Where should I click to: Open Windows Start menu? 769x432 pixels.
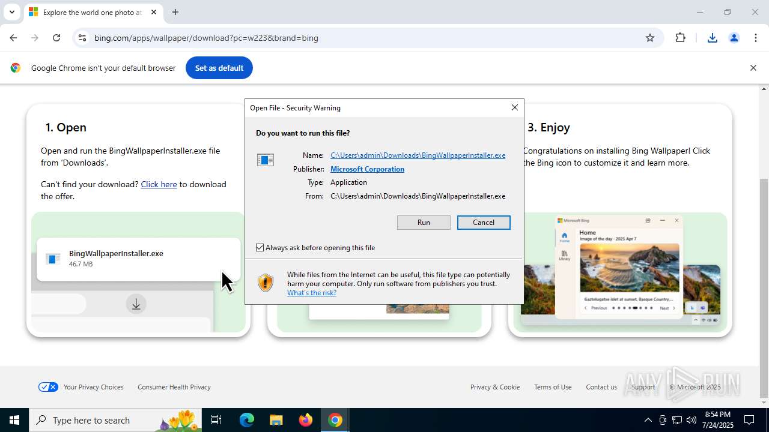click(x=14, y=420)
